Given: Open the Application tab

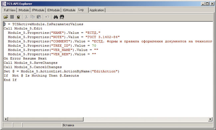Looking at the screenshot, I should click(97, 10).
